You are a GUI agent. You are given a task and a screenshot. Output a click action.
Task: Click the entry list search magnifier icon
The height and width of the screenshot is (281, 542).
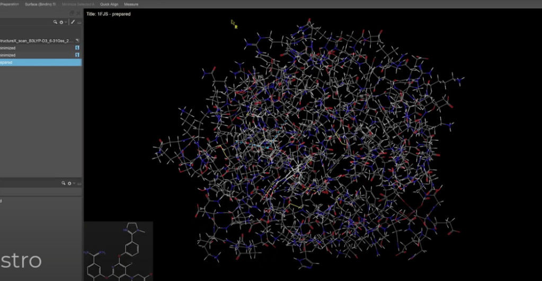[x=55, y=22]
